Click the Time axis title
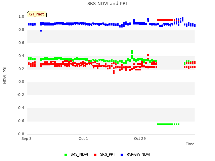This screenshot has height=161, width=215. (190, 144)
